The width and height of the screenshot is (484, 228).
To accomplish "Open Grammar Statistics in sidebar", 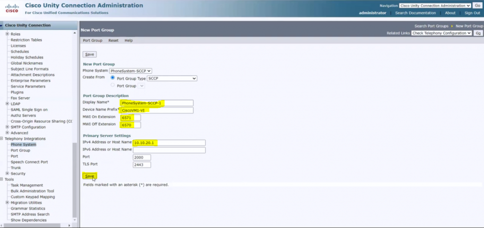I will pyautogui.click(x=28, y=209).
